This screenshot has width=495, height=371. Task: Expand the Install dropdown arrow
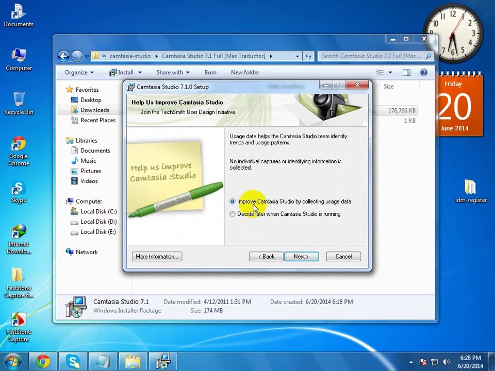coord(140,73)
